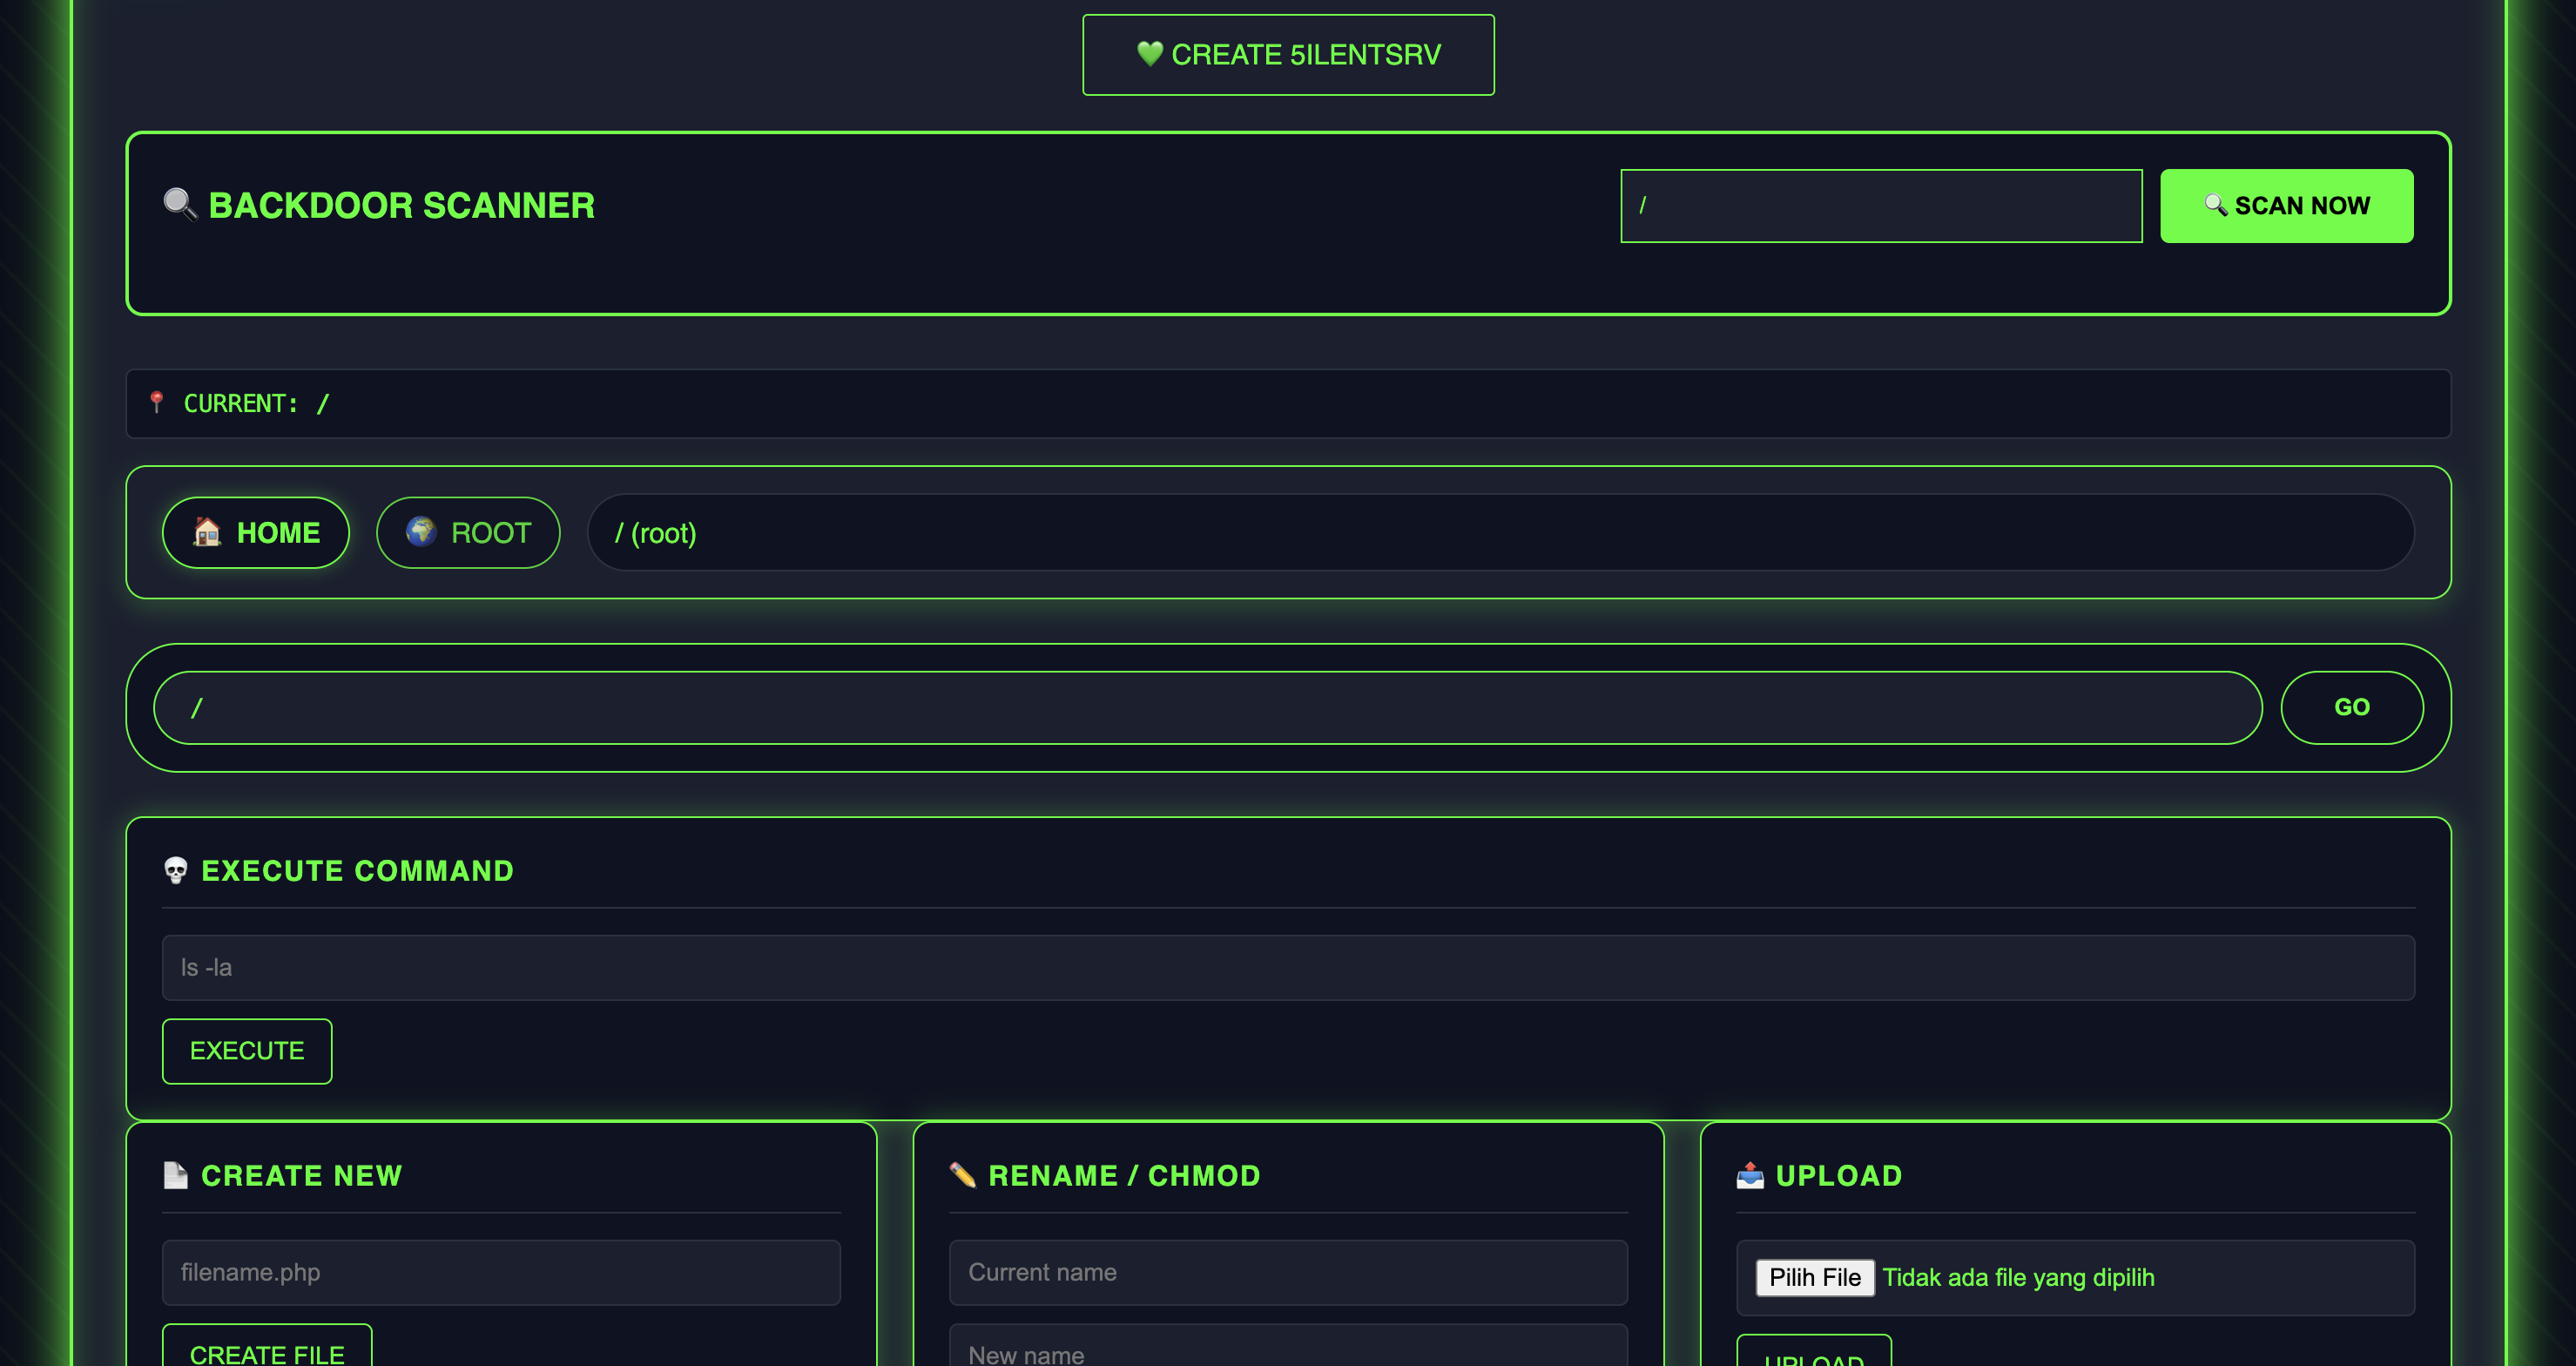Click the Current name input field
Screen dimensions: 2576x1366
pos(1288,1272)
